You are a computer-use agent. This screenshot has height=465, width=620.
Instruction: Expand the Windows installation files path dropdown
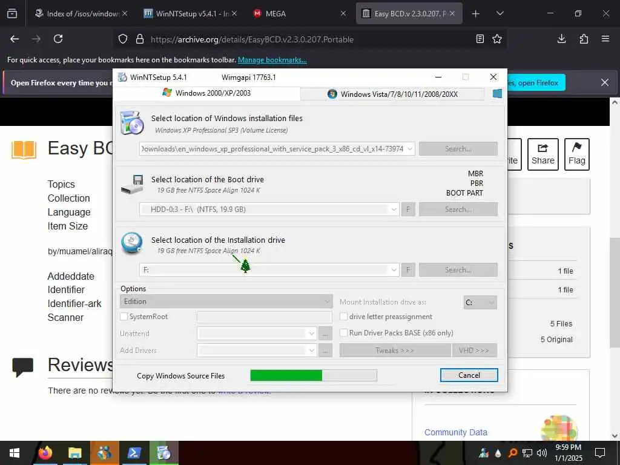point(410,149)
